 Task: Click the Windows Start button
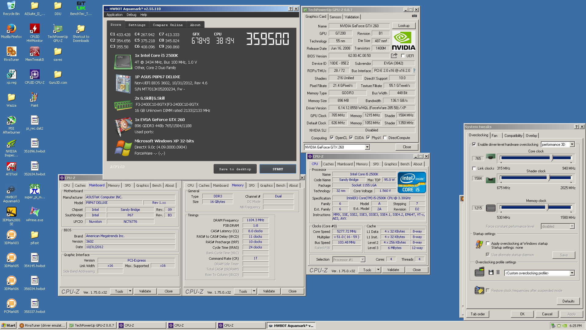pyautogui.click(x=9, y=325)
